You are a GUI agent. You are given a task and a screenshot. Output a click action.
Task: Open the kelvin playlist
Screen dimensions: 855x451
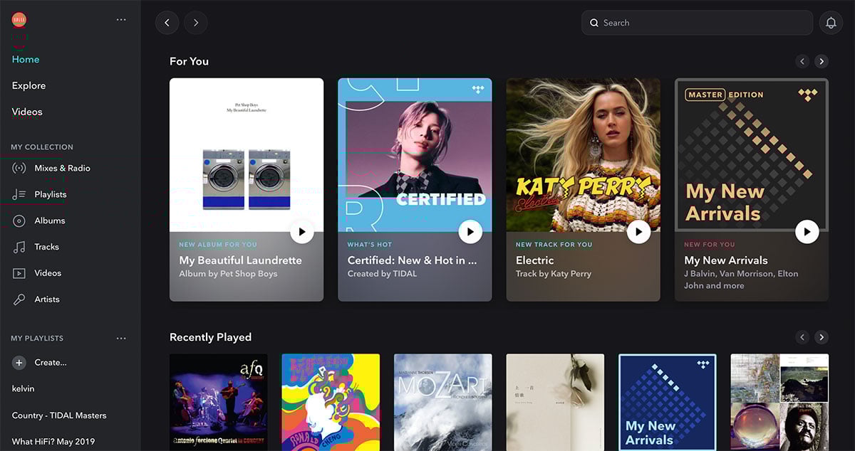[23, 389]
